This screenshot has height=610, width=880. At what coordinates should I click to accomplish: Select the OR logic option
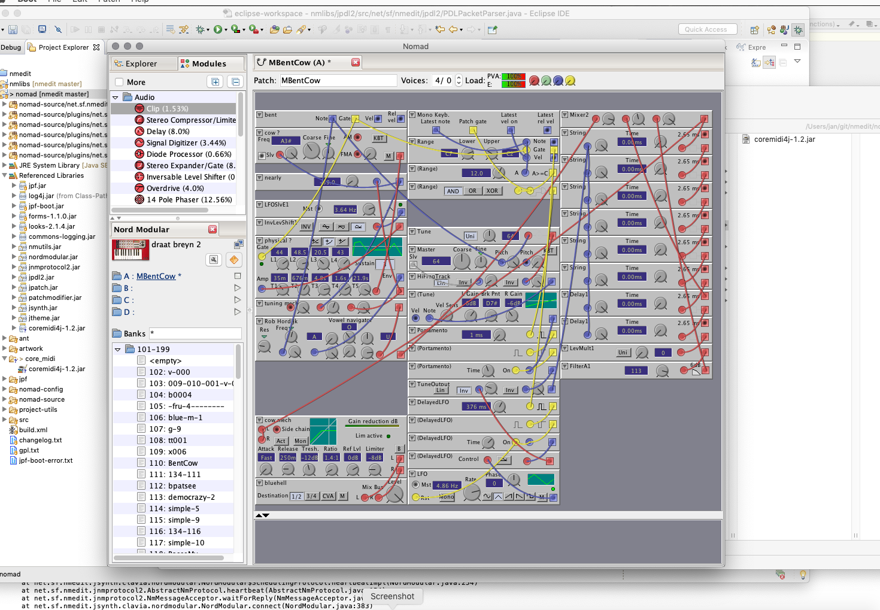tap(472, 191)
